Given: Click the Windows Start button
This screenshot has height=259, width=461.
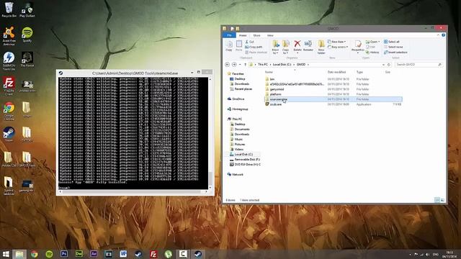Looking at the screenshot, I should tap(6, 254).
